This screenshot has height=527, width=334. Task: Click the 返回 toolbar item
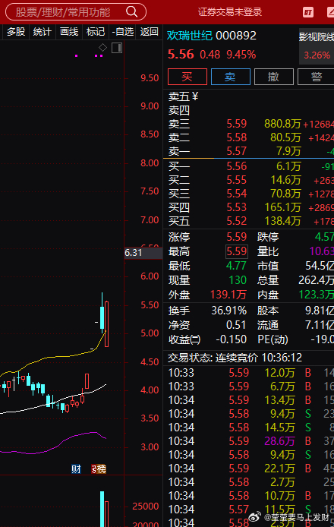150,32
